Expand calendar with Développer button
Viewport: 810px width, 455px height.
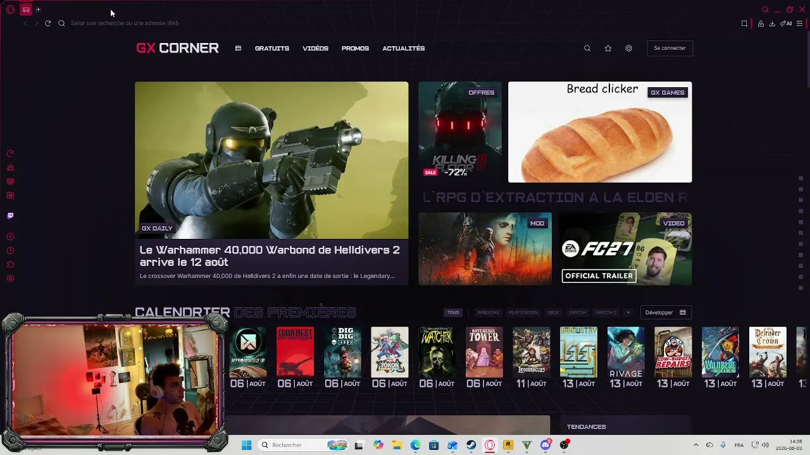click(666, 312)
